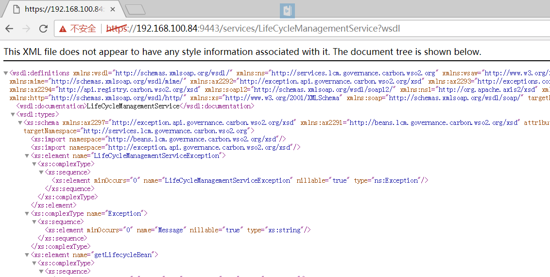
Task: Collapse the xs:schema node
Action: pos(20,123)
